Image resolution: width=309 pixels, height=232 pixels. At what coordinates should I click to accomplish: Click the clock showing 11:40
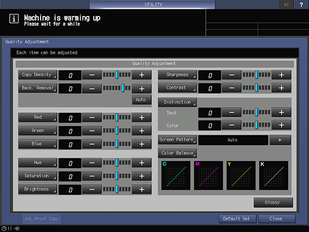pos(11,228)
